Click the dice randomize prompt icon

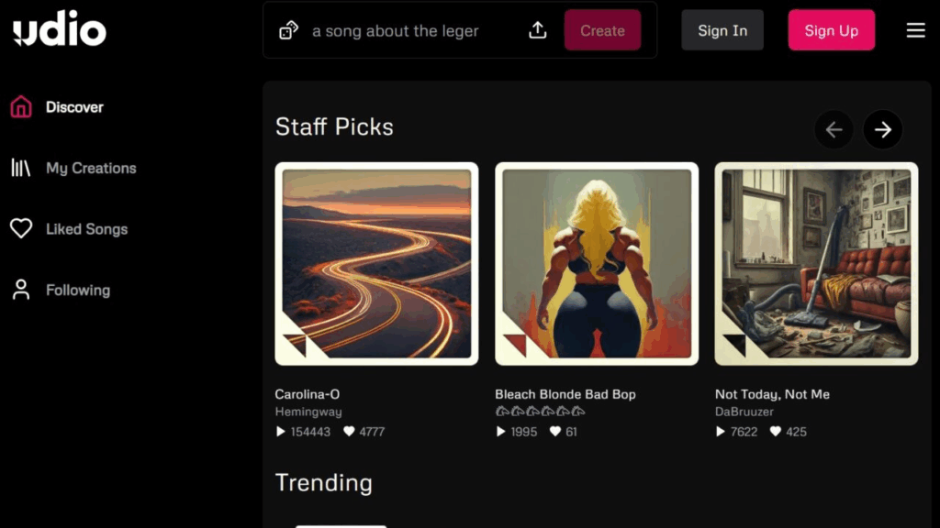point(288,31)
